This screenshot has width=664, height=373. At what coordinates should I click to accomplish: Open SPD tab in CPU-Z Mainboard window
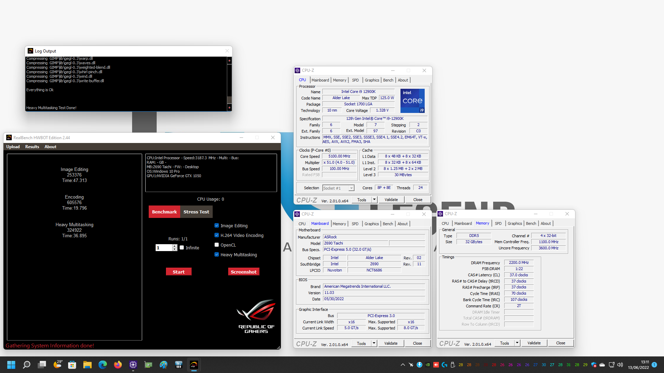tap(355, 224)
